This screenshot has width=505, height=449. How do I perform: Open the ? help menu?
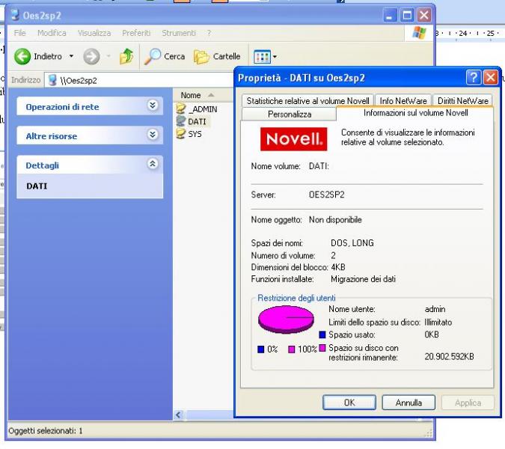[209, 33]
